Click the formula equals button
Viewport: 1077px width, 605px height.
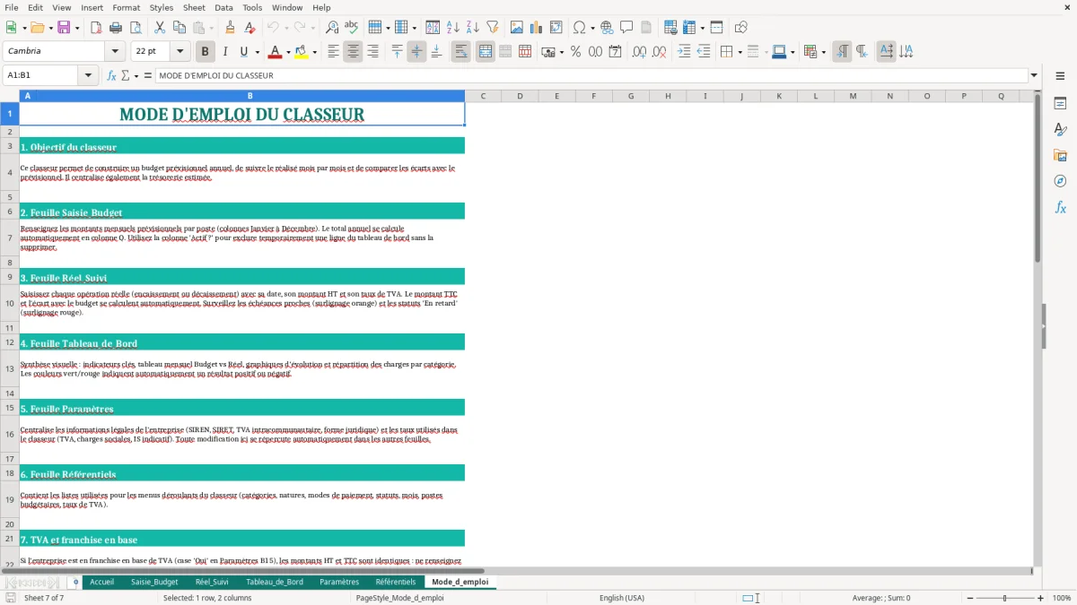(148, 75)
